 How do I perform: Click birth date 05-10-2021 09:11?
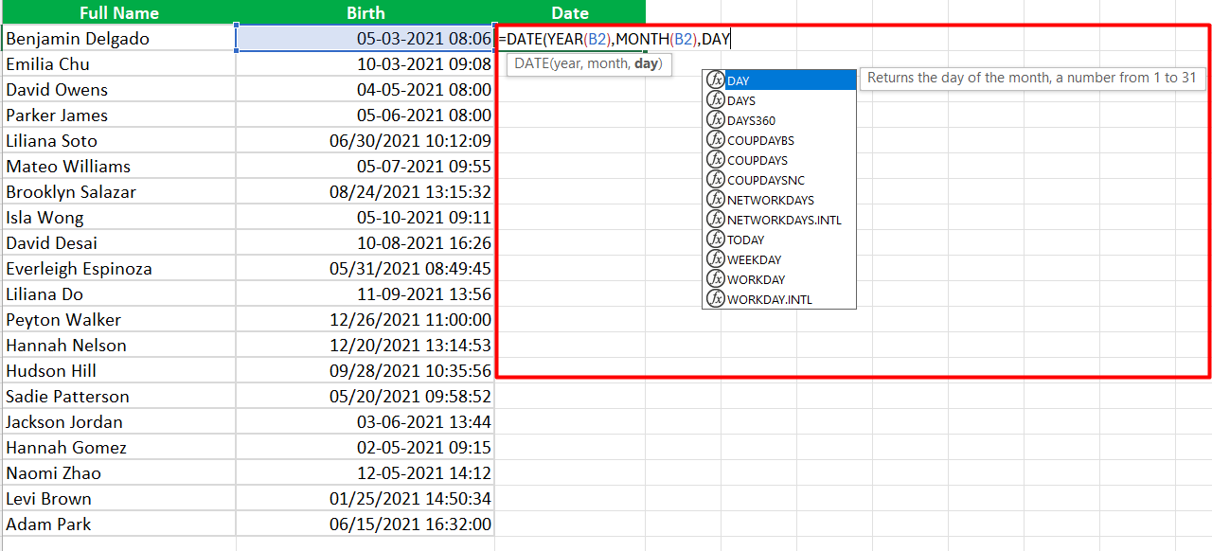365,218
